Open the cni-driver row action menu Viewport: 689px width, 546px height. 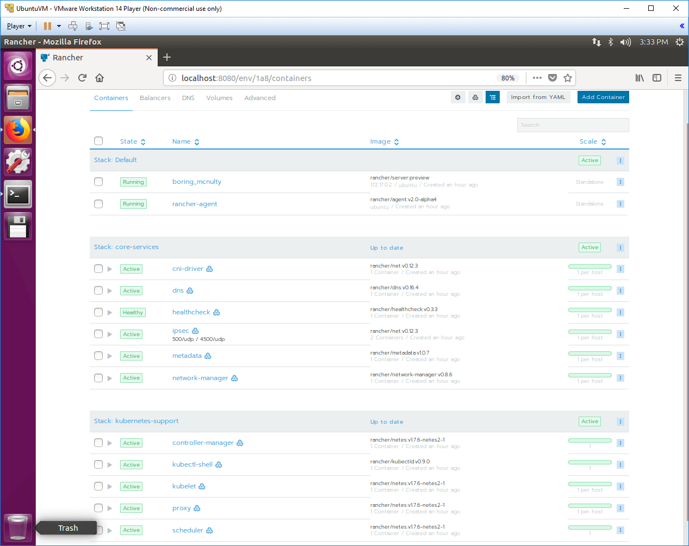click(620, 269)
